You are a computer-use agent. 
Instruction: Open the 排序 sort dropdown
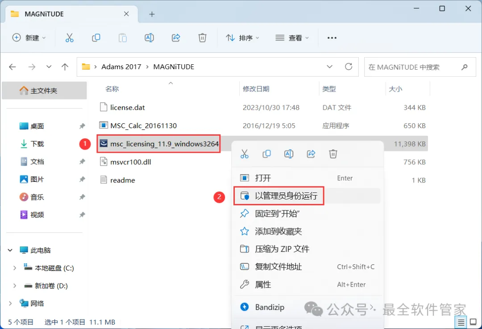click(242, 38)
